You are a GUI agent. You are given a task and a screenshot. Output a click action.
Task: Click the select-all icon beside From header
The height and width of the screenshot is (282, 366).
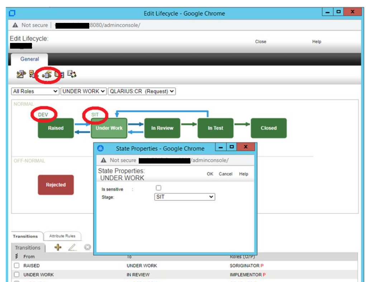pyautogui.click(x=16, y=256)
